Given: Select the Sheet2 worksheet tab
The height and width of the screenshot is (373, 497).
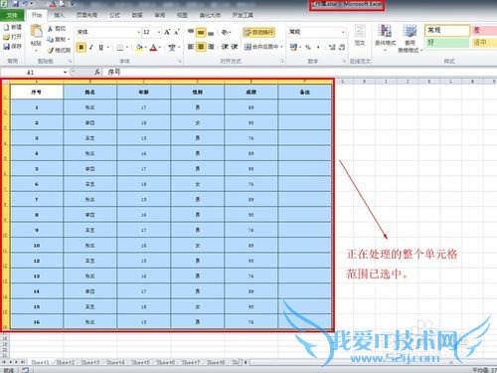Looking at the screenshot, I should (66, 362).
